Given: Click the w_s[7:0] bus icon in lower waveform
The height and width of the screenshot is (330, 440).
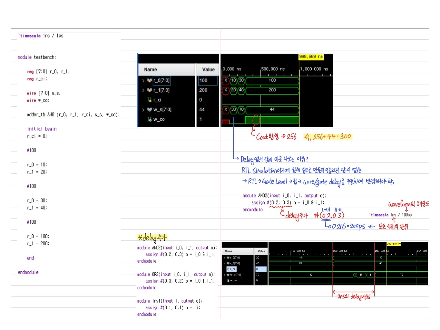Looking at the screenshot, I should click(228, 275).
